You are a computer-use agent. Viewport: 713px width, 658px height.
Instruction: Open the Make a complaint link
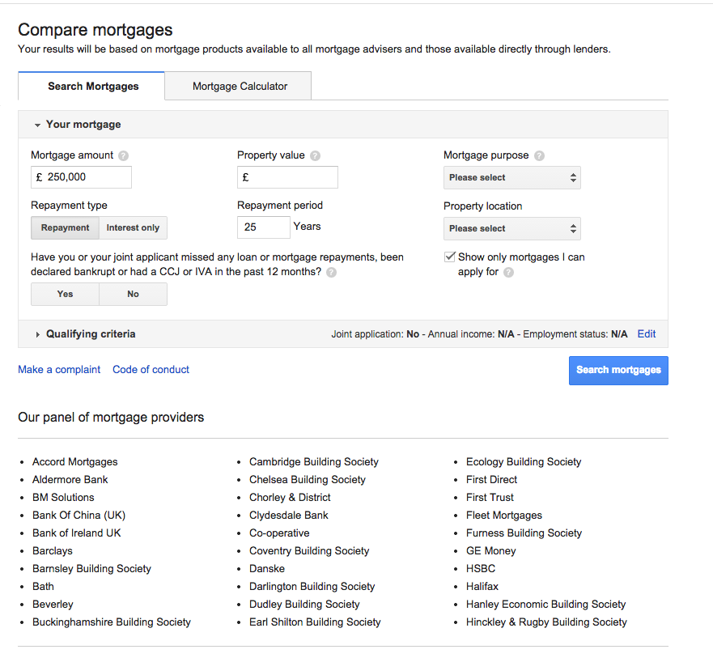tap(59, 369)
